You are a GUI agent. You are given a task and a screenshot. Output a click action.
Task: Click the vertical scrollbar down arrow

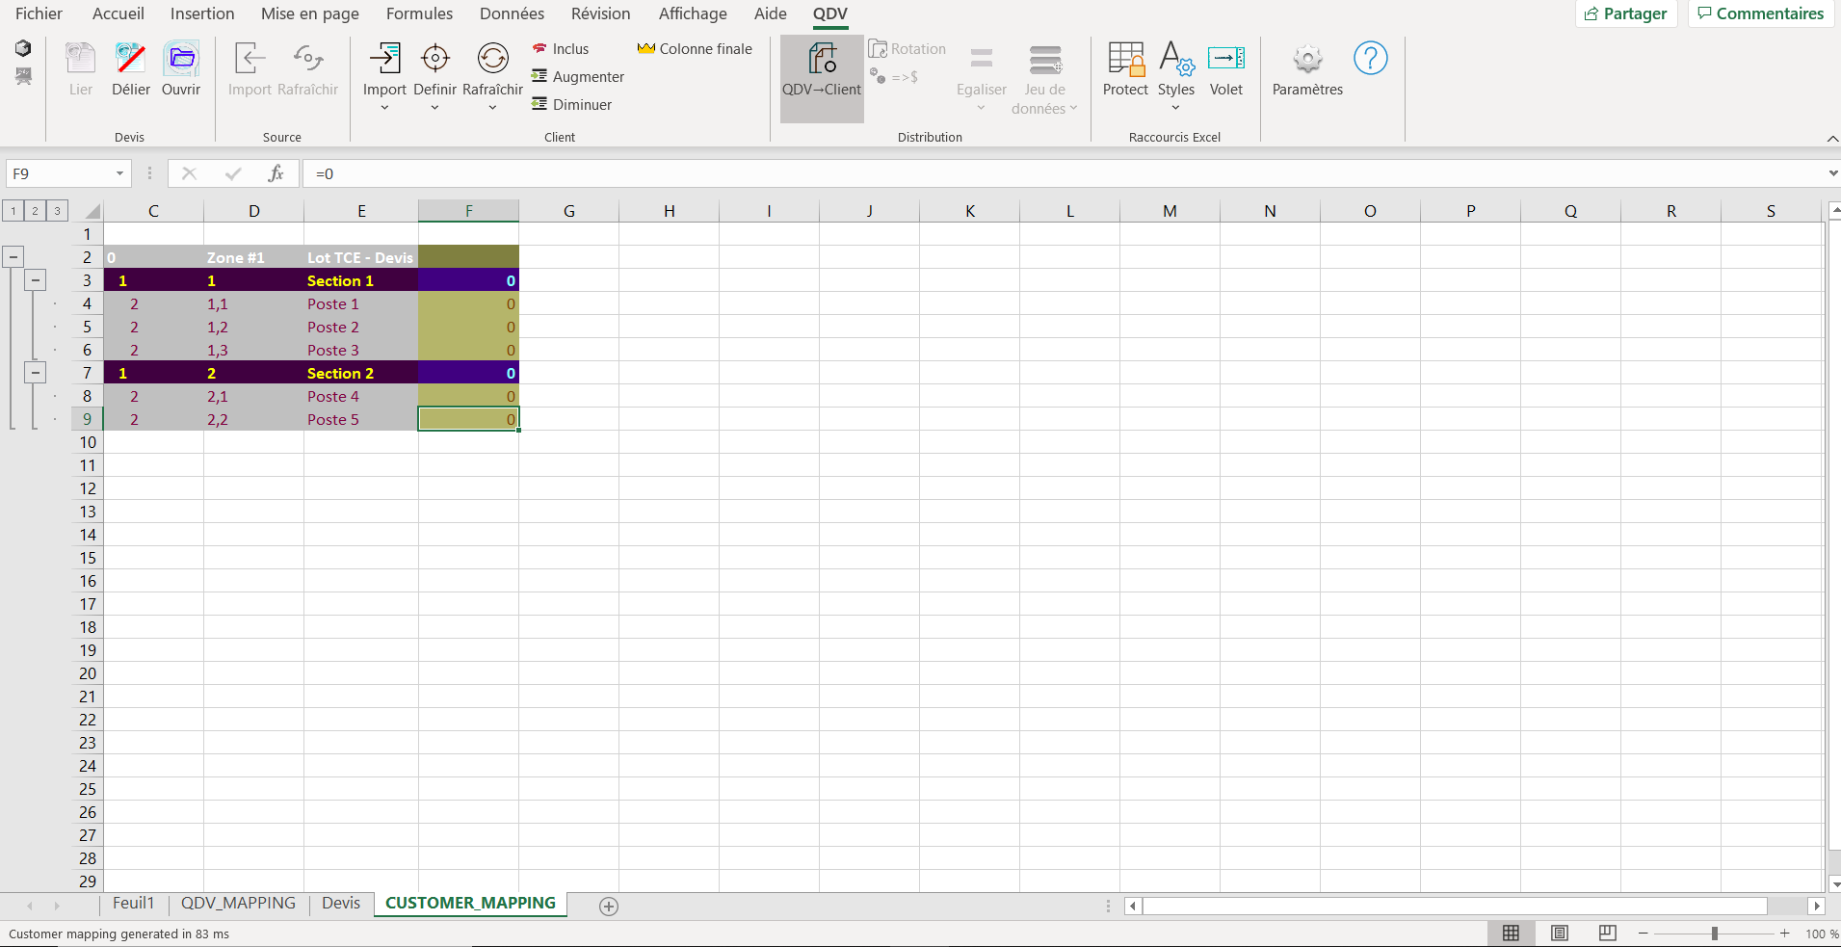point(1834,884)
